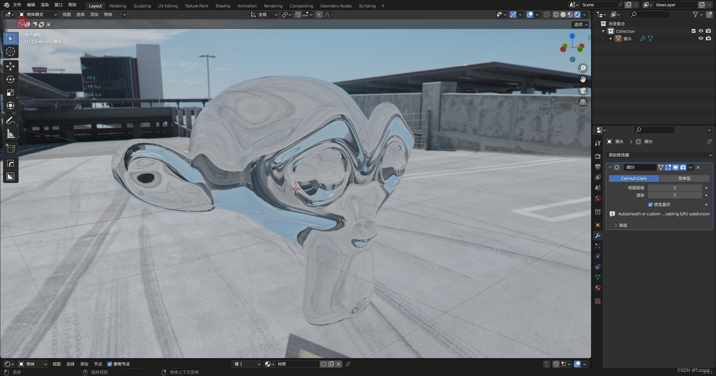Switch to the Shading workspace tab
The height and width of the screenshot is (376, 716).
pyautogui.click(x=222, y=6)
